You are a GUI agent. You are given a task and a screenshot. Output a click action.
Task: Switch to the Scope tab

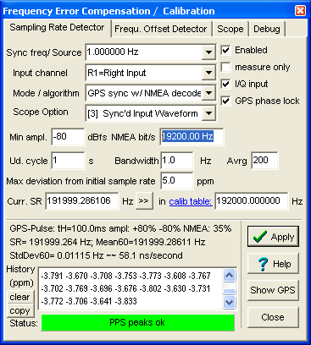coord(230,29)
